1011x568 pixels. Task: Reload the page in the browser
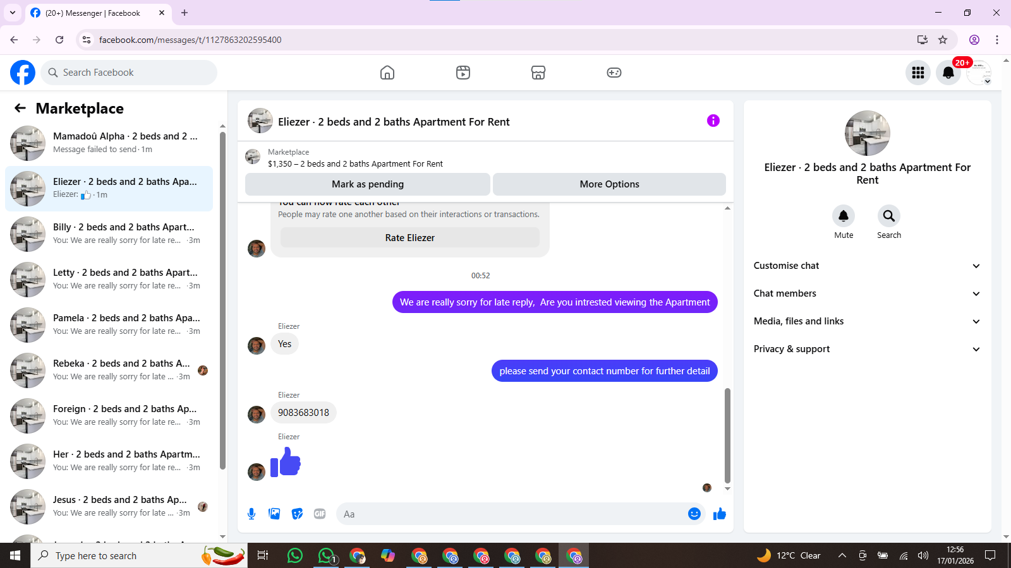click(x=59, y=40)
